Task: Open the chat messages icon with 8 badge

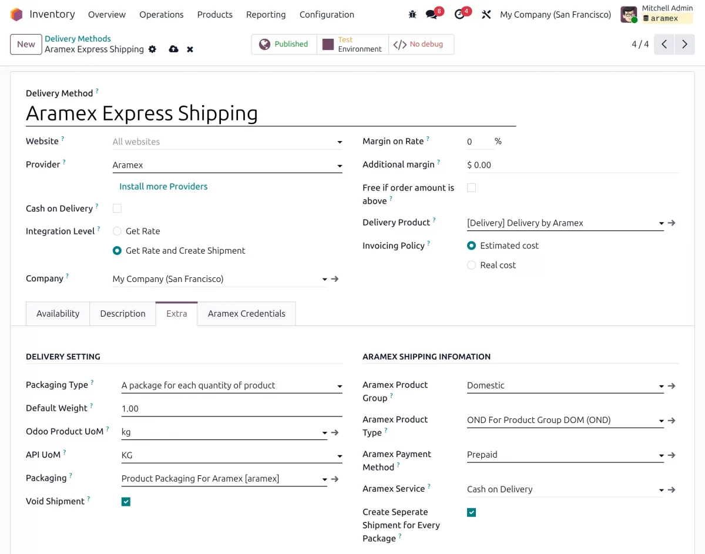Action: [432, 14]
